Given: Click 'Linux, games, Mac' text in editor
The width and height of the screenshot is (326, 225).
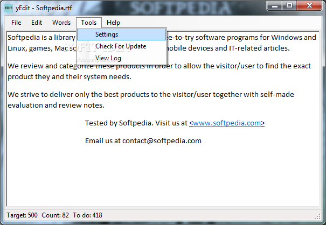Looking at the screenshot, I should tap(38, 48).
